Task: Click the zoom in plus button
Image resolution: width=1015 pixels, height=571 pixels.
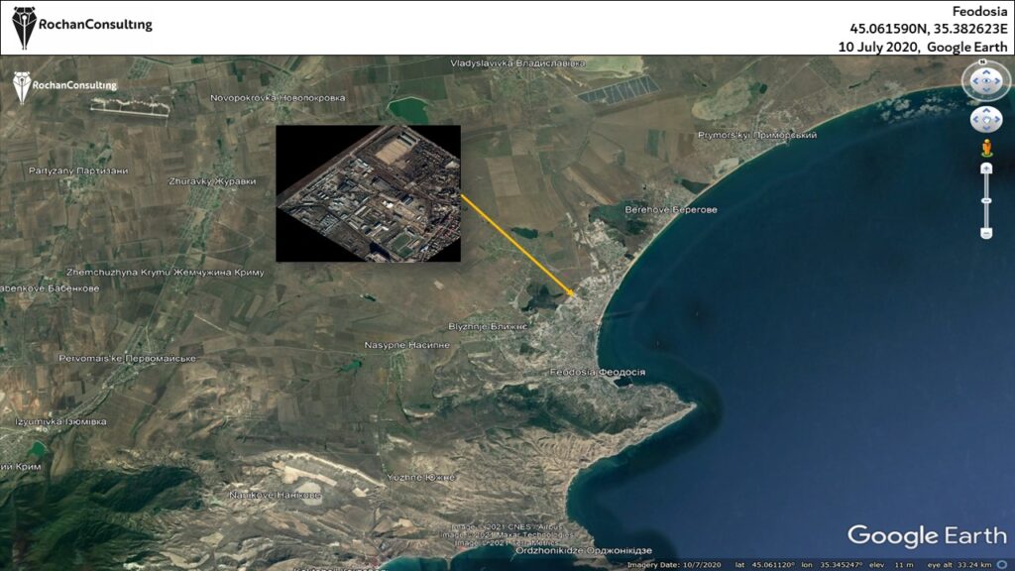Action: click(x=986, y=169)
